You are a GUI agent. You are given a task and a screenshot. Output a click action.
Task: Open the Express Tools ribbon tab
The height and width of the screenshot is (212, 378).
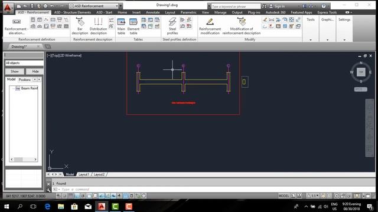click(327, 12)
